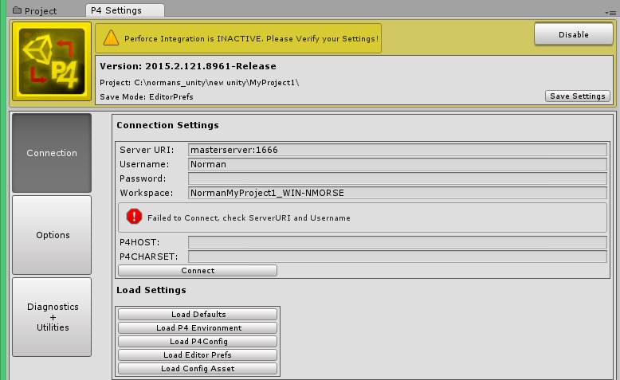This screenshot has width=620, height=380.
Task: Click the Save Settings button
Action: click(x=577, y=96)
